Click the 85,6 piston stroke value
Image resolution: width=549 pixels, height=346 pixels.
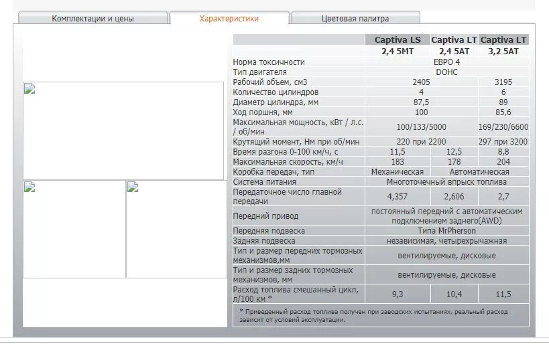coord(503,112)
